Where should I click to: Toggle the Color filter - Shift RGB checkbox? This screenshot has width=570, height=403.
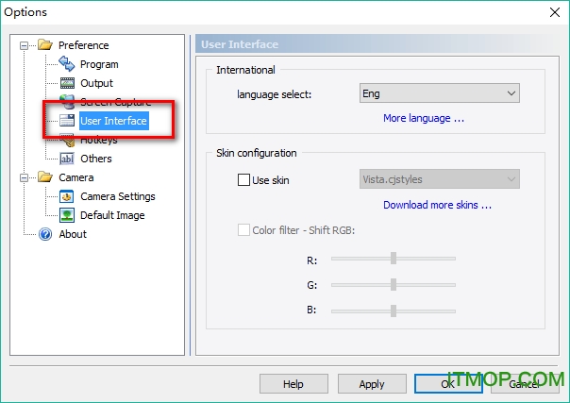(244, 229)
